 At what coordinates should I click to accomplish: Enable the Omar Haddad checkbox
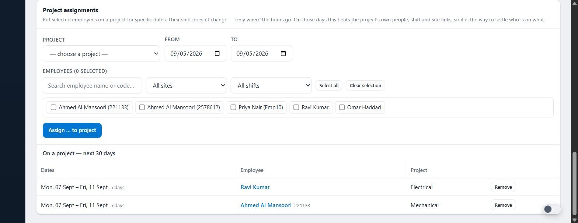pos(342,107)
